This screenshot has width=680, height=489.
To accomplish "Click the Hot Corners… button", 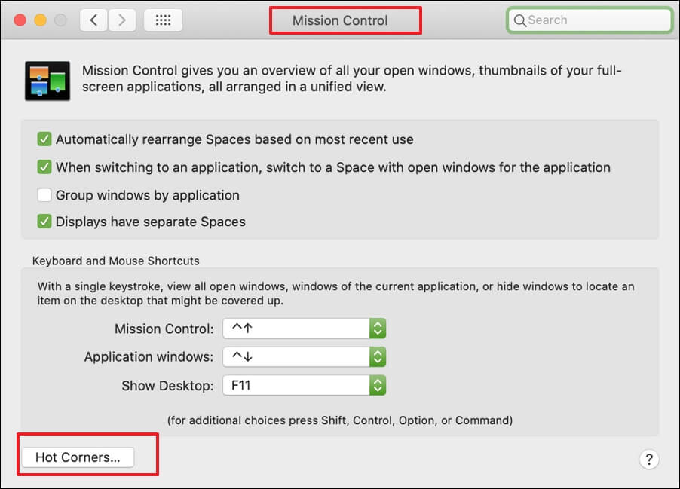I will coord(78,457).
